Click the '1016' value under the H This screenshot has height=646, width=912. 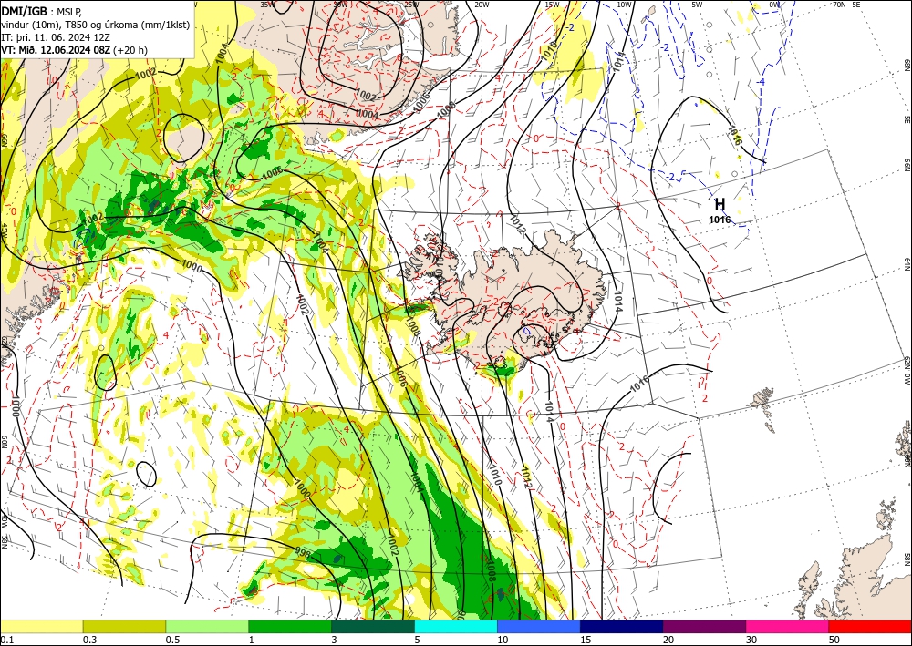720,220
